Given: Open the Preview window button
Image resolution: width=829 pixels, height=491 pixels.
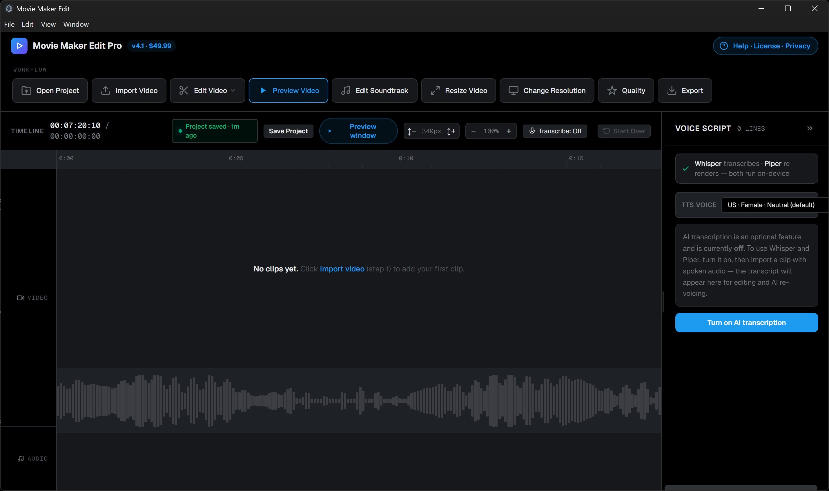Looking at the screenshot, I should point(358,131).
